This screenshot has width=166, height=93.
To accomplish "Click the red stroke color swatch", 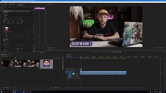I will 6,30.
